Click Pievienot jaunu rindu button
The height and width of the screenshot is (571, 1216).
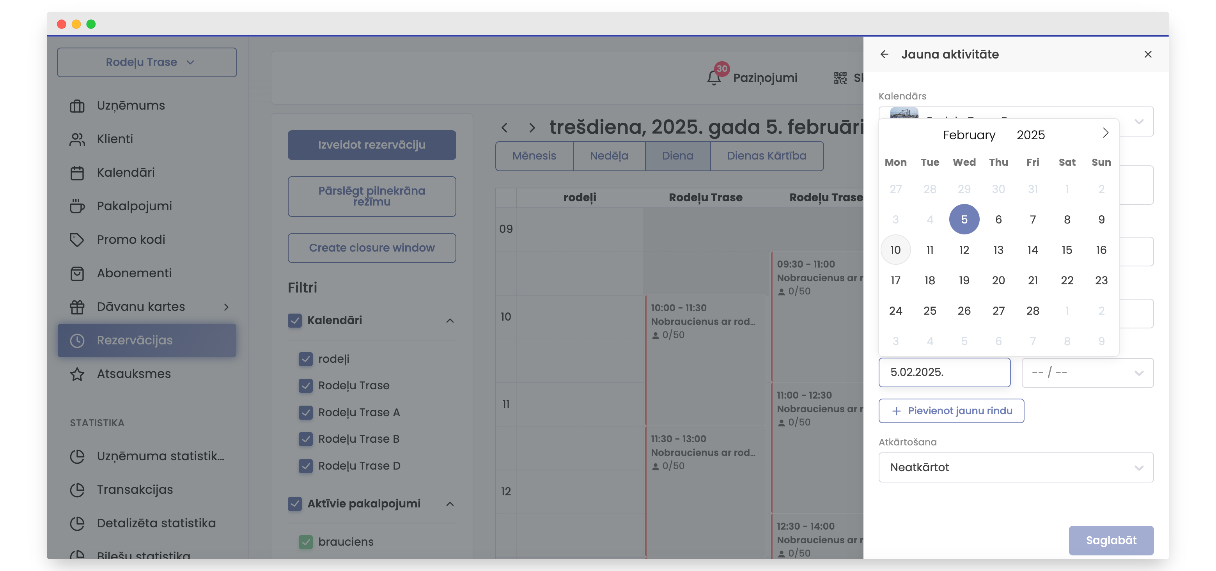(951, 411)
